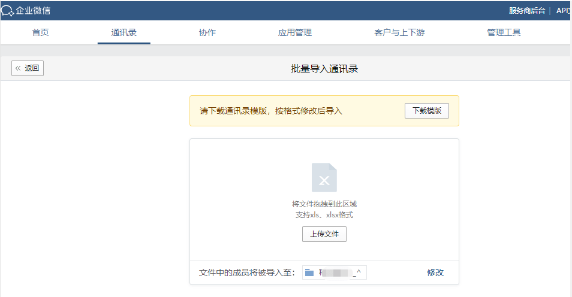Open the 首页 tab
Screen dimensions: 572x297
[41, 32]
